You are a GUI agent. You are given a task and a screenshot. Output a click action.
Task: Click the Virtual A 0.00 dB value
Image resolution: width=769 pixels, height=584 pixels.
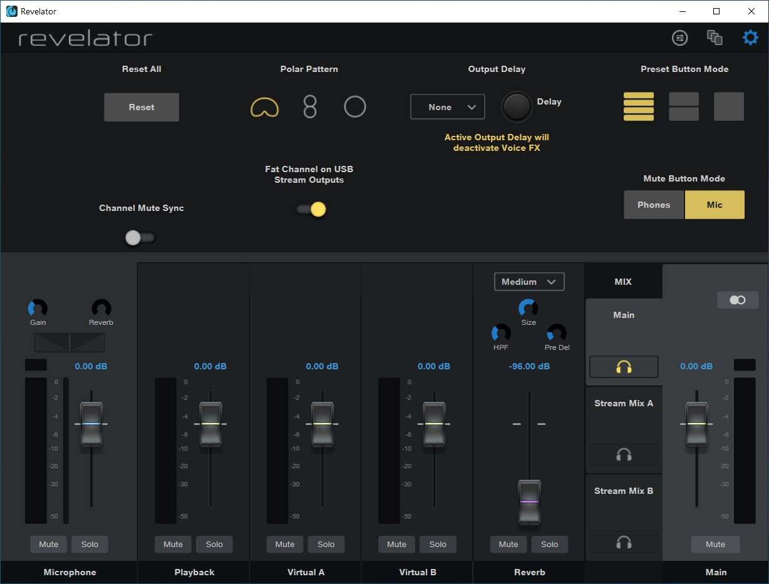(322, 366)
